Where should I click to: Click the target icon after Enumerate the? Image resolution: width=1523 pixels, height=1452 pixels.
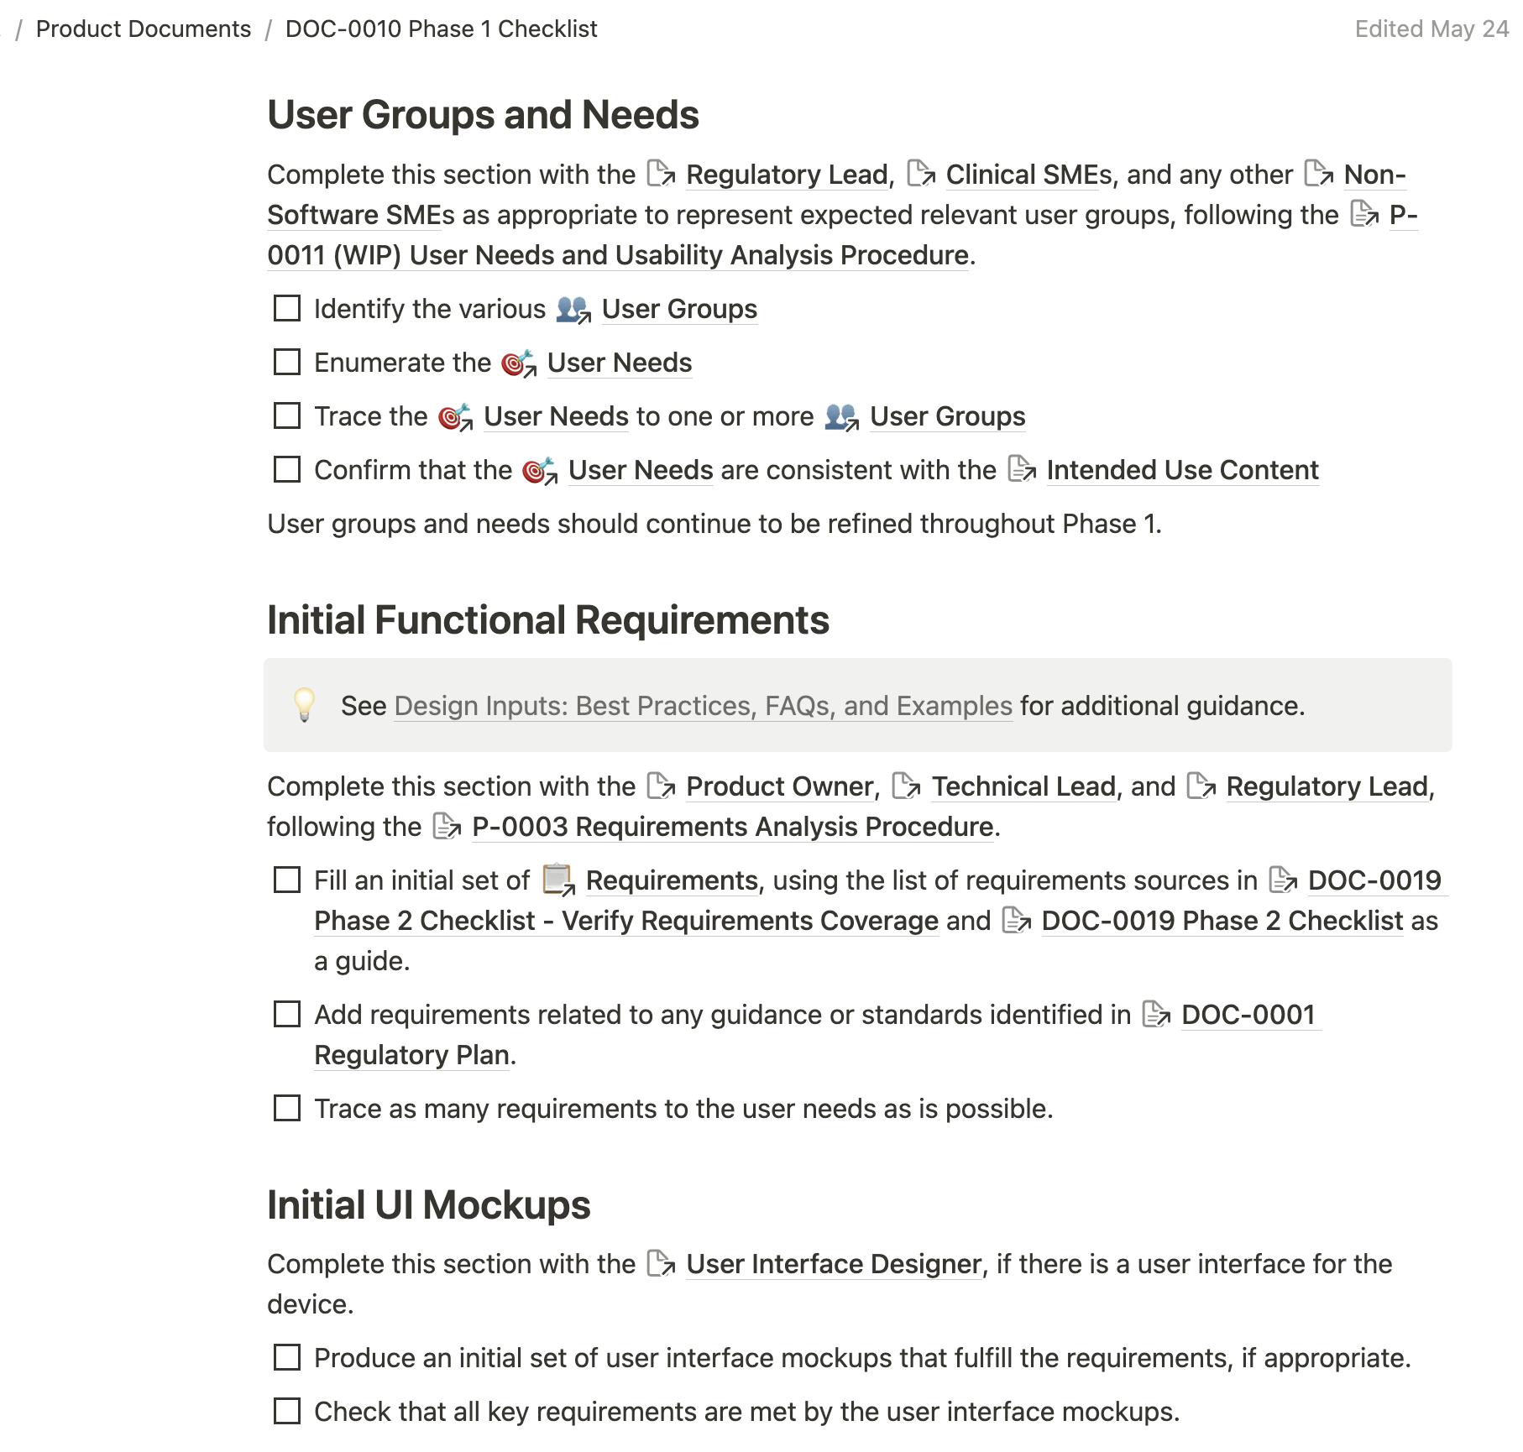click(x=518, y=363)
